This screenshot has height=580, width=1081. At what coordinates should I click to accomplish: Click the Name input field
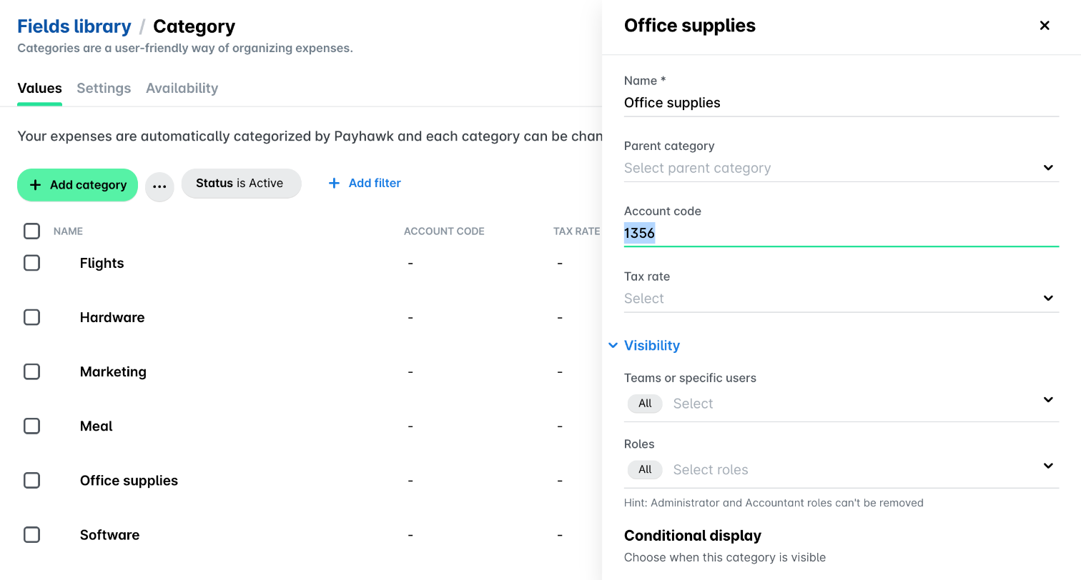[841, 103]
